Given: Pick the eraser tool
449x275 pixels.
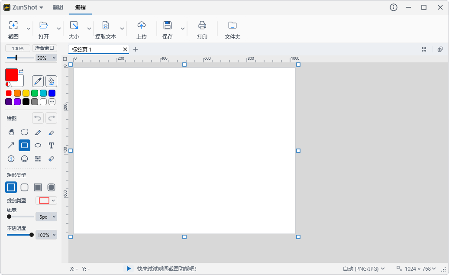Looking at the screenshot, I should coord(51,159).
